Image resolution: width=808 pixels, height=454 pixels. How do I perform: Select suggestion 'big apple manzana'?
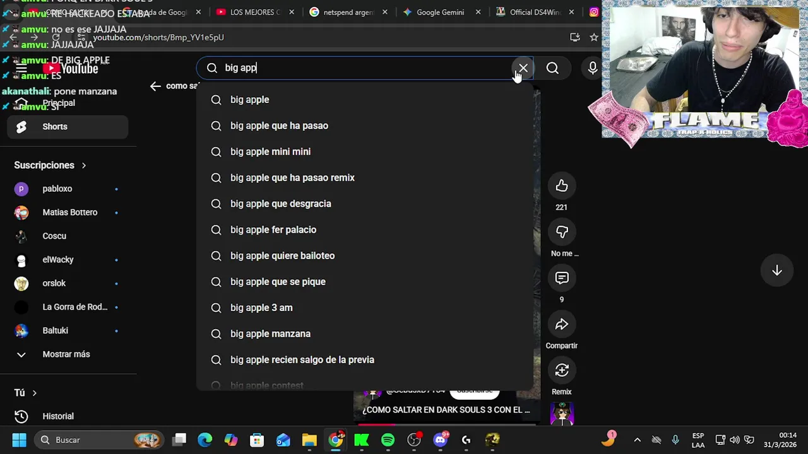[365, 334]
